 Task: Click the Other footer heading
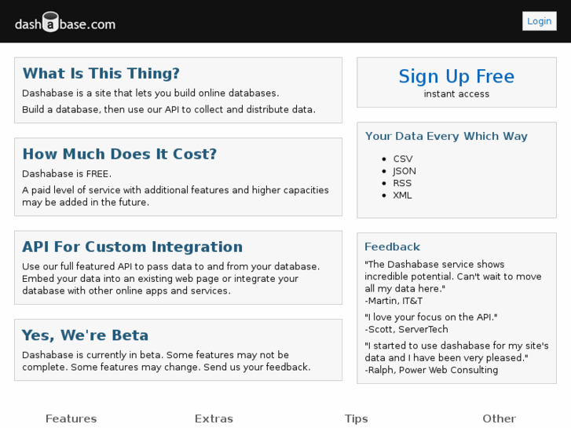coord(500,419)
